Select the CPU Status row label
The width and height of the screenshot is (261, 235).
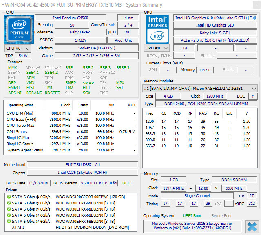(16, 132)
